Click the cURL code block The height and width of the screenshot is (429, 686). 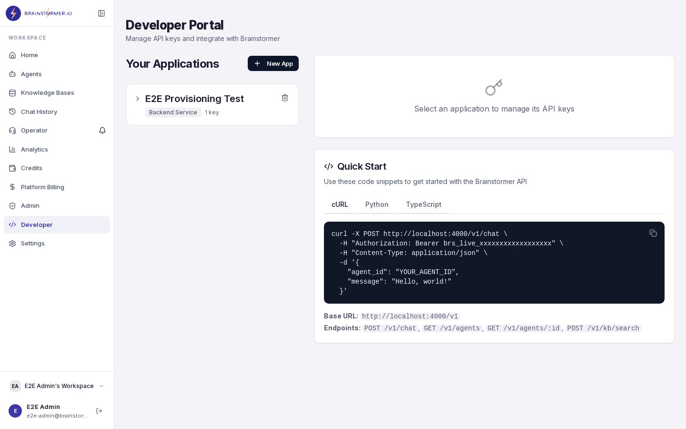pos(494,263)
